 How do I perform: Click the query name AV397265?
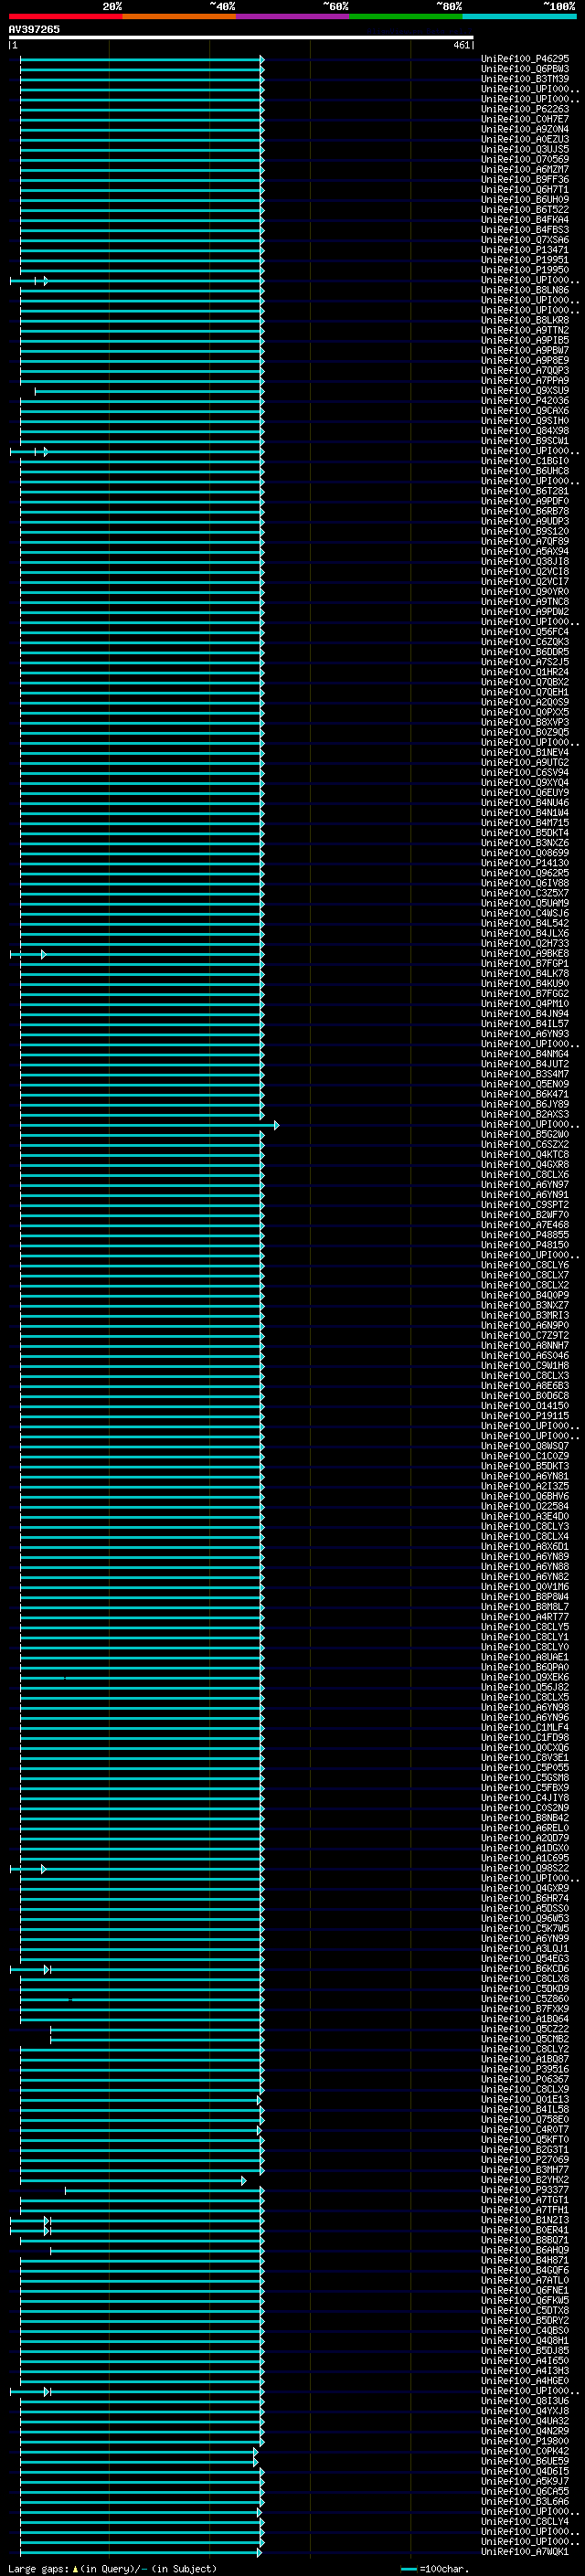[x=34, y=29]
